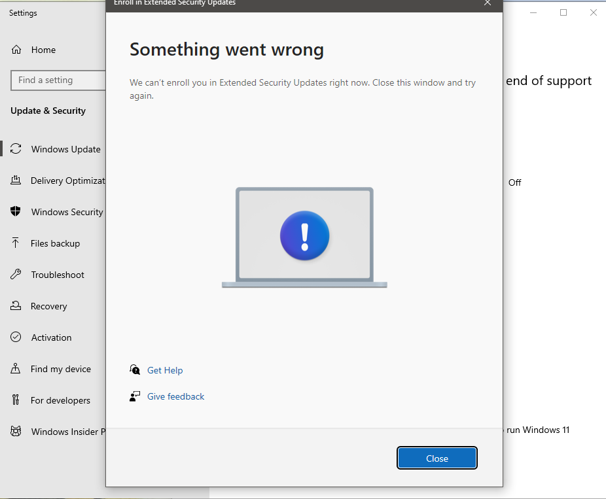This screenshot has height=499, width=606.
Task: Minimize the Settings window
Action: [x=533, y=12]
